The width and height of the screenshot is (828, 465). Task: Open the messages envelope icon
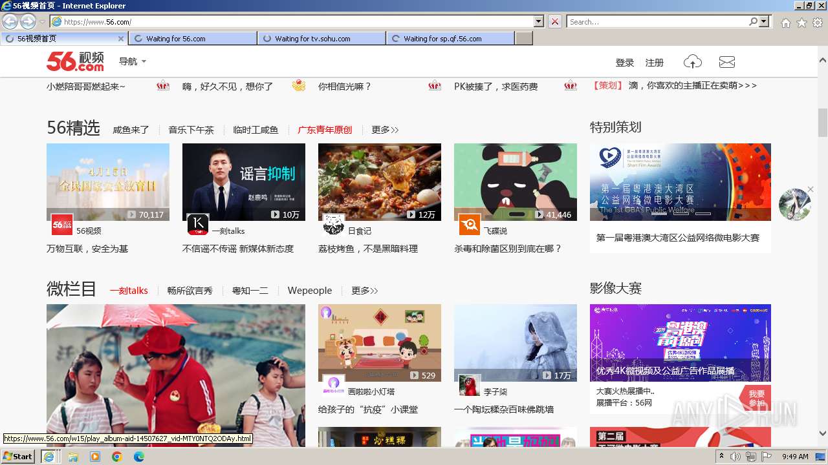(x=727, y=62)
